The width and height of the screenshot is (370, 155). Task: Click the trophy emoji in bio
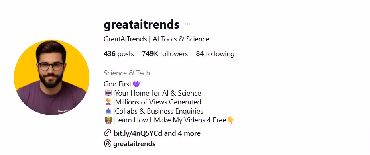108,102
